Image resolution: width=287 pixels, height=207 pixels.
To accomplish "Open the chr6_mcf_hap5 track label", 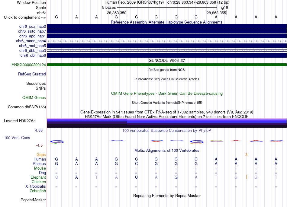I will pos(32,46).
